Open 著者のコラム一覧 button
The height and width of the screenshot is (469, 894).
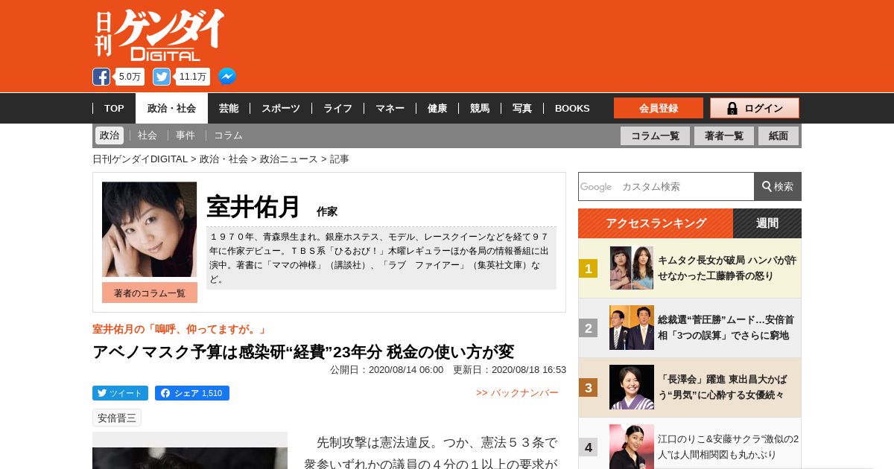click(150, 293)
